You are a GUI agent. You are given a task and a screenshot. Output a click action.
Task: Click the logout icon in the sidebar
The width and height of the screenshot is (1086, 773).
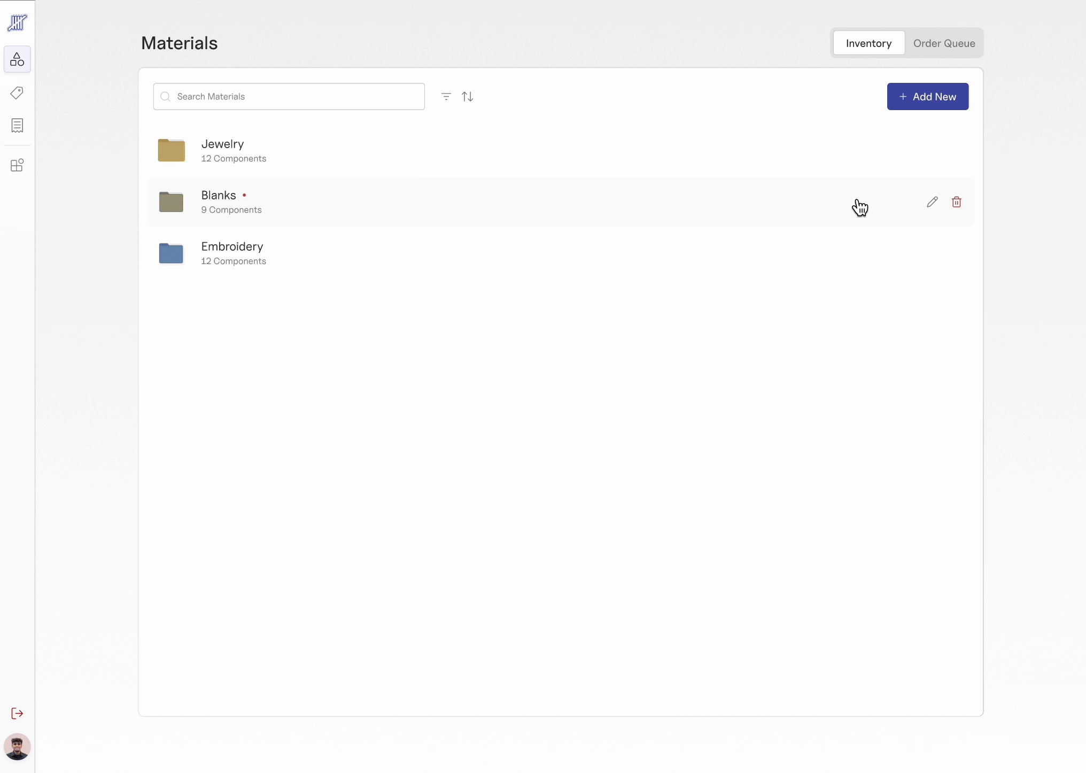(x=17, y=713)
